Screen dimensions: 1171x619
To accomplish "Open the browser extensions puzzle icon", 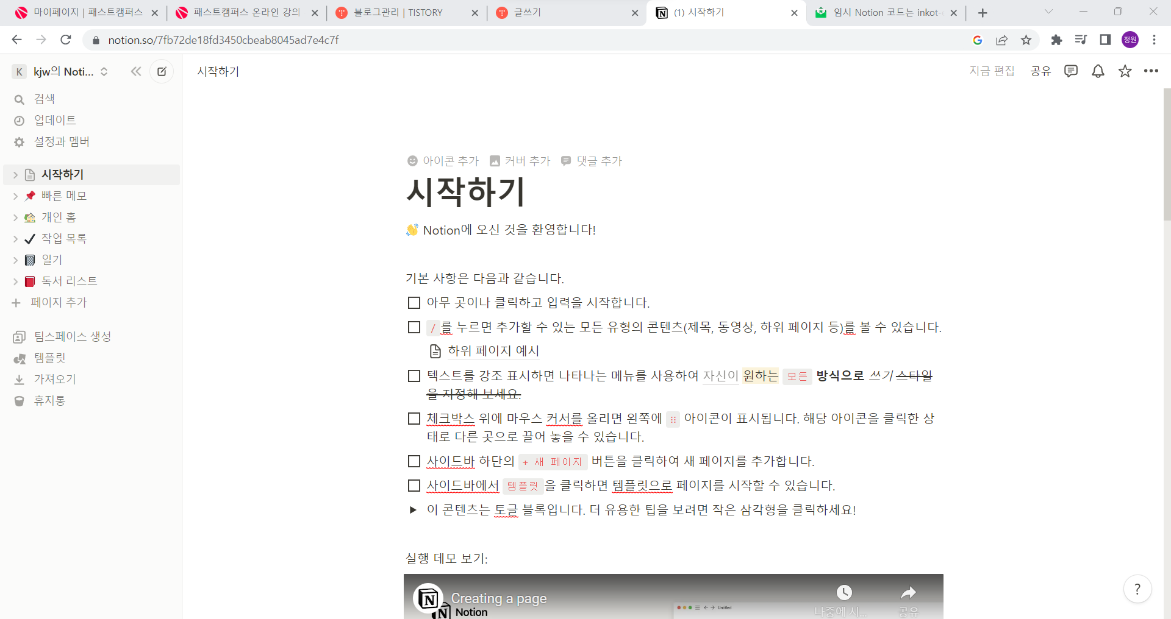I will (x=1056, y=40).
